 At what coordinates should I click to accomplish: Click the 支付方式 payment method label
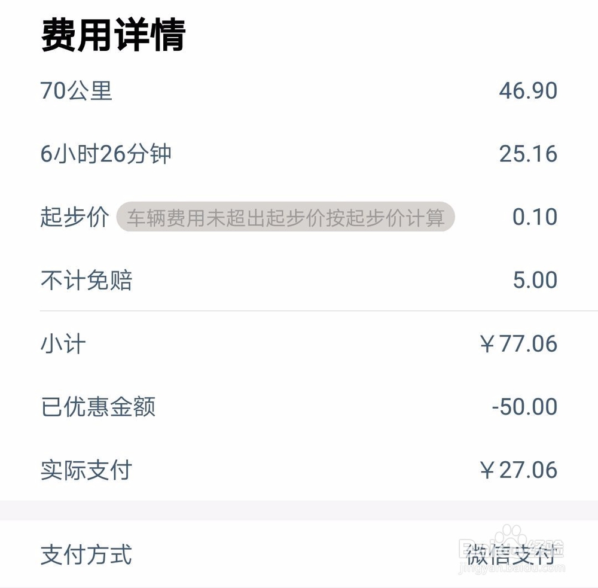86,555
